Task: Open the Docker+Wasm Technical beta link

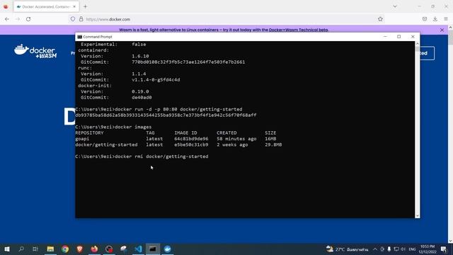Action: [299, 30]
